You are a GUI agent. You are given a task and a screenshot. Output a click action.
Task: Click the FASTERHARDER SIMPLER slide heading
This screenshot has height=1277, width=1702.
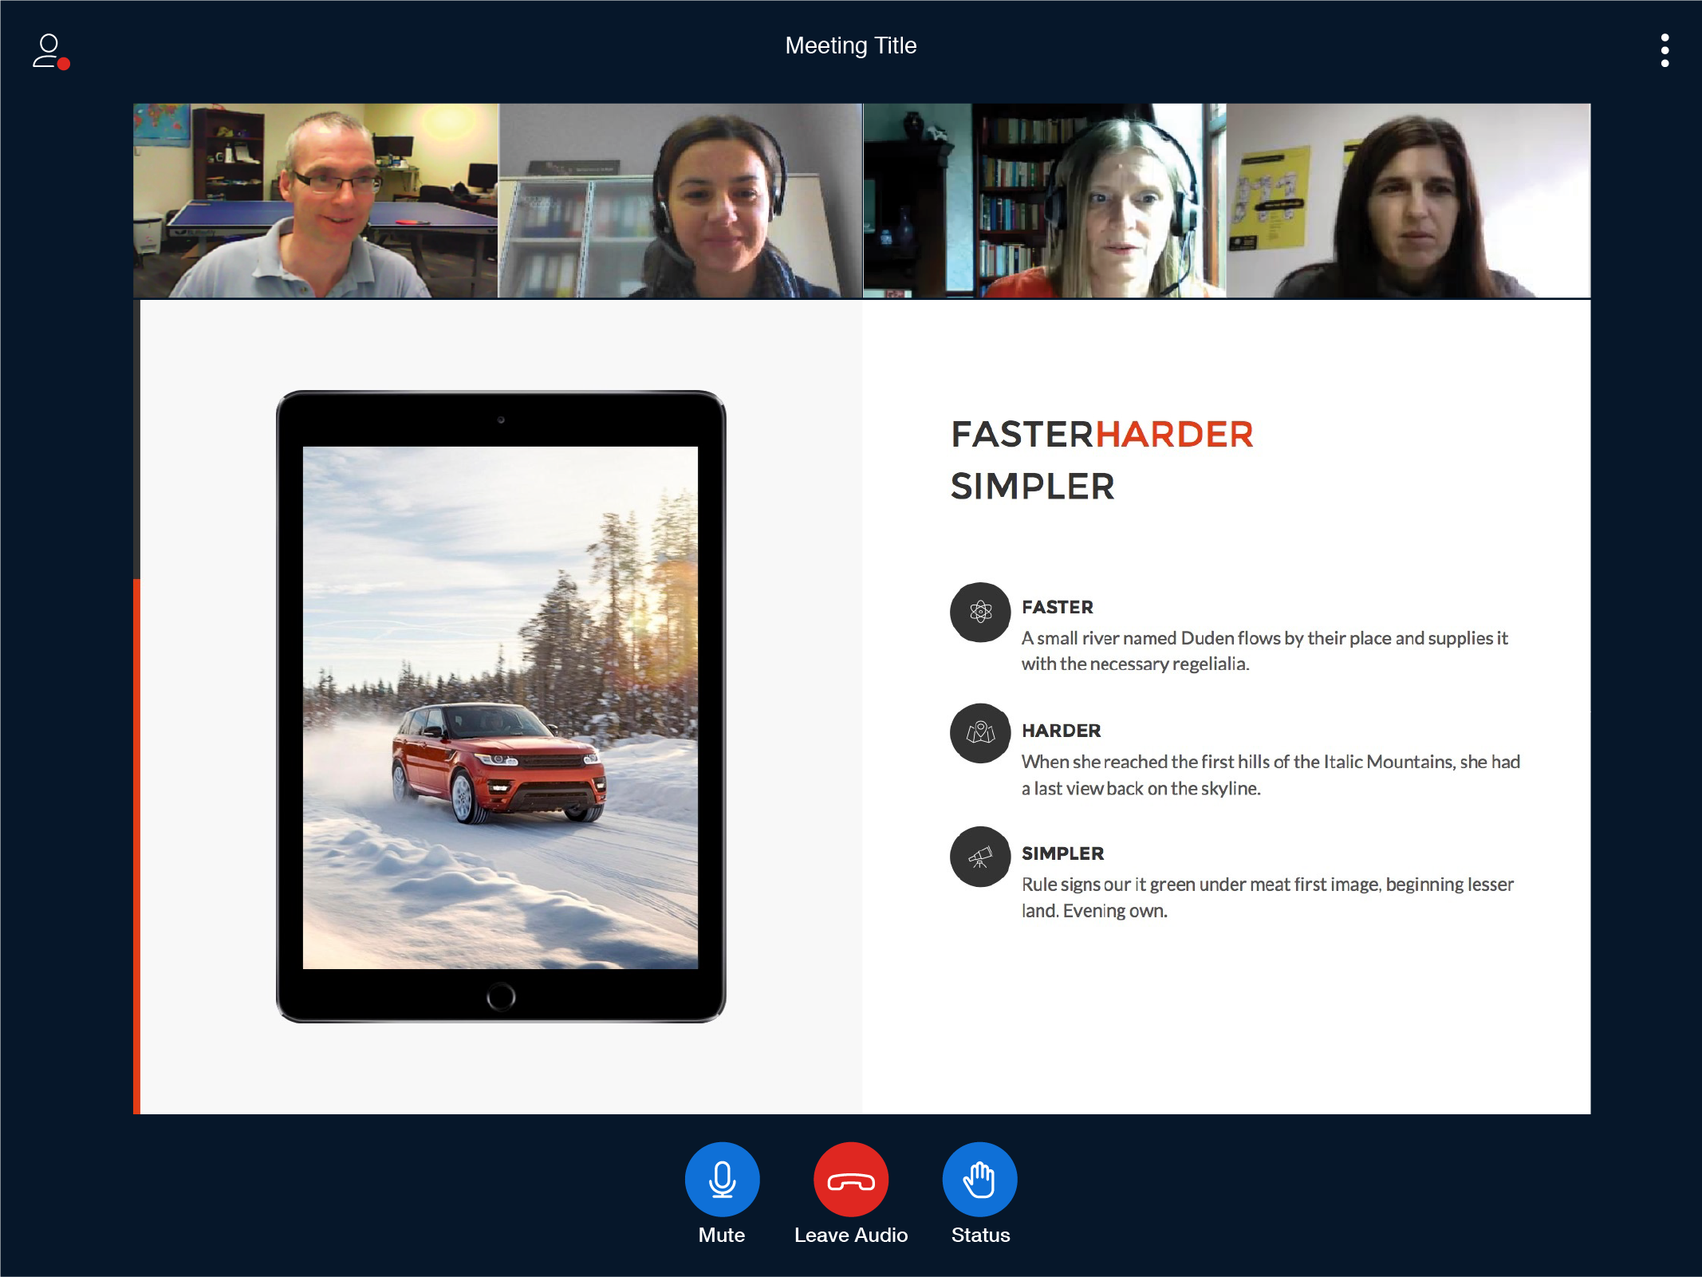(x=1101, y=460)
